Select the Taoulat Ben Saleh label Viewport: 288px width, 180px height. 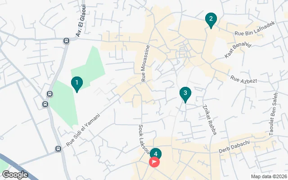click(274, 114)
